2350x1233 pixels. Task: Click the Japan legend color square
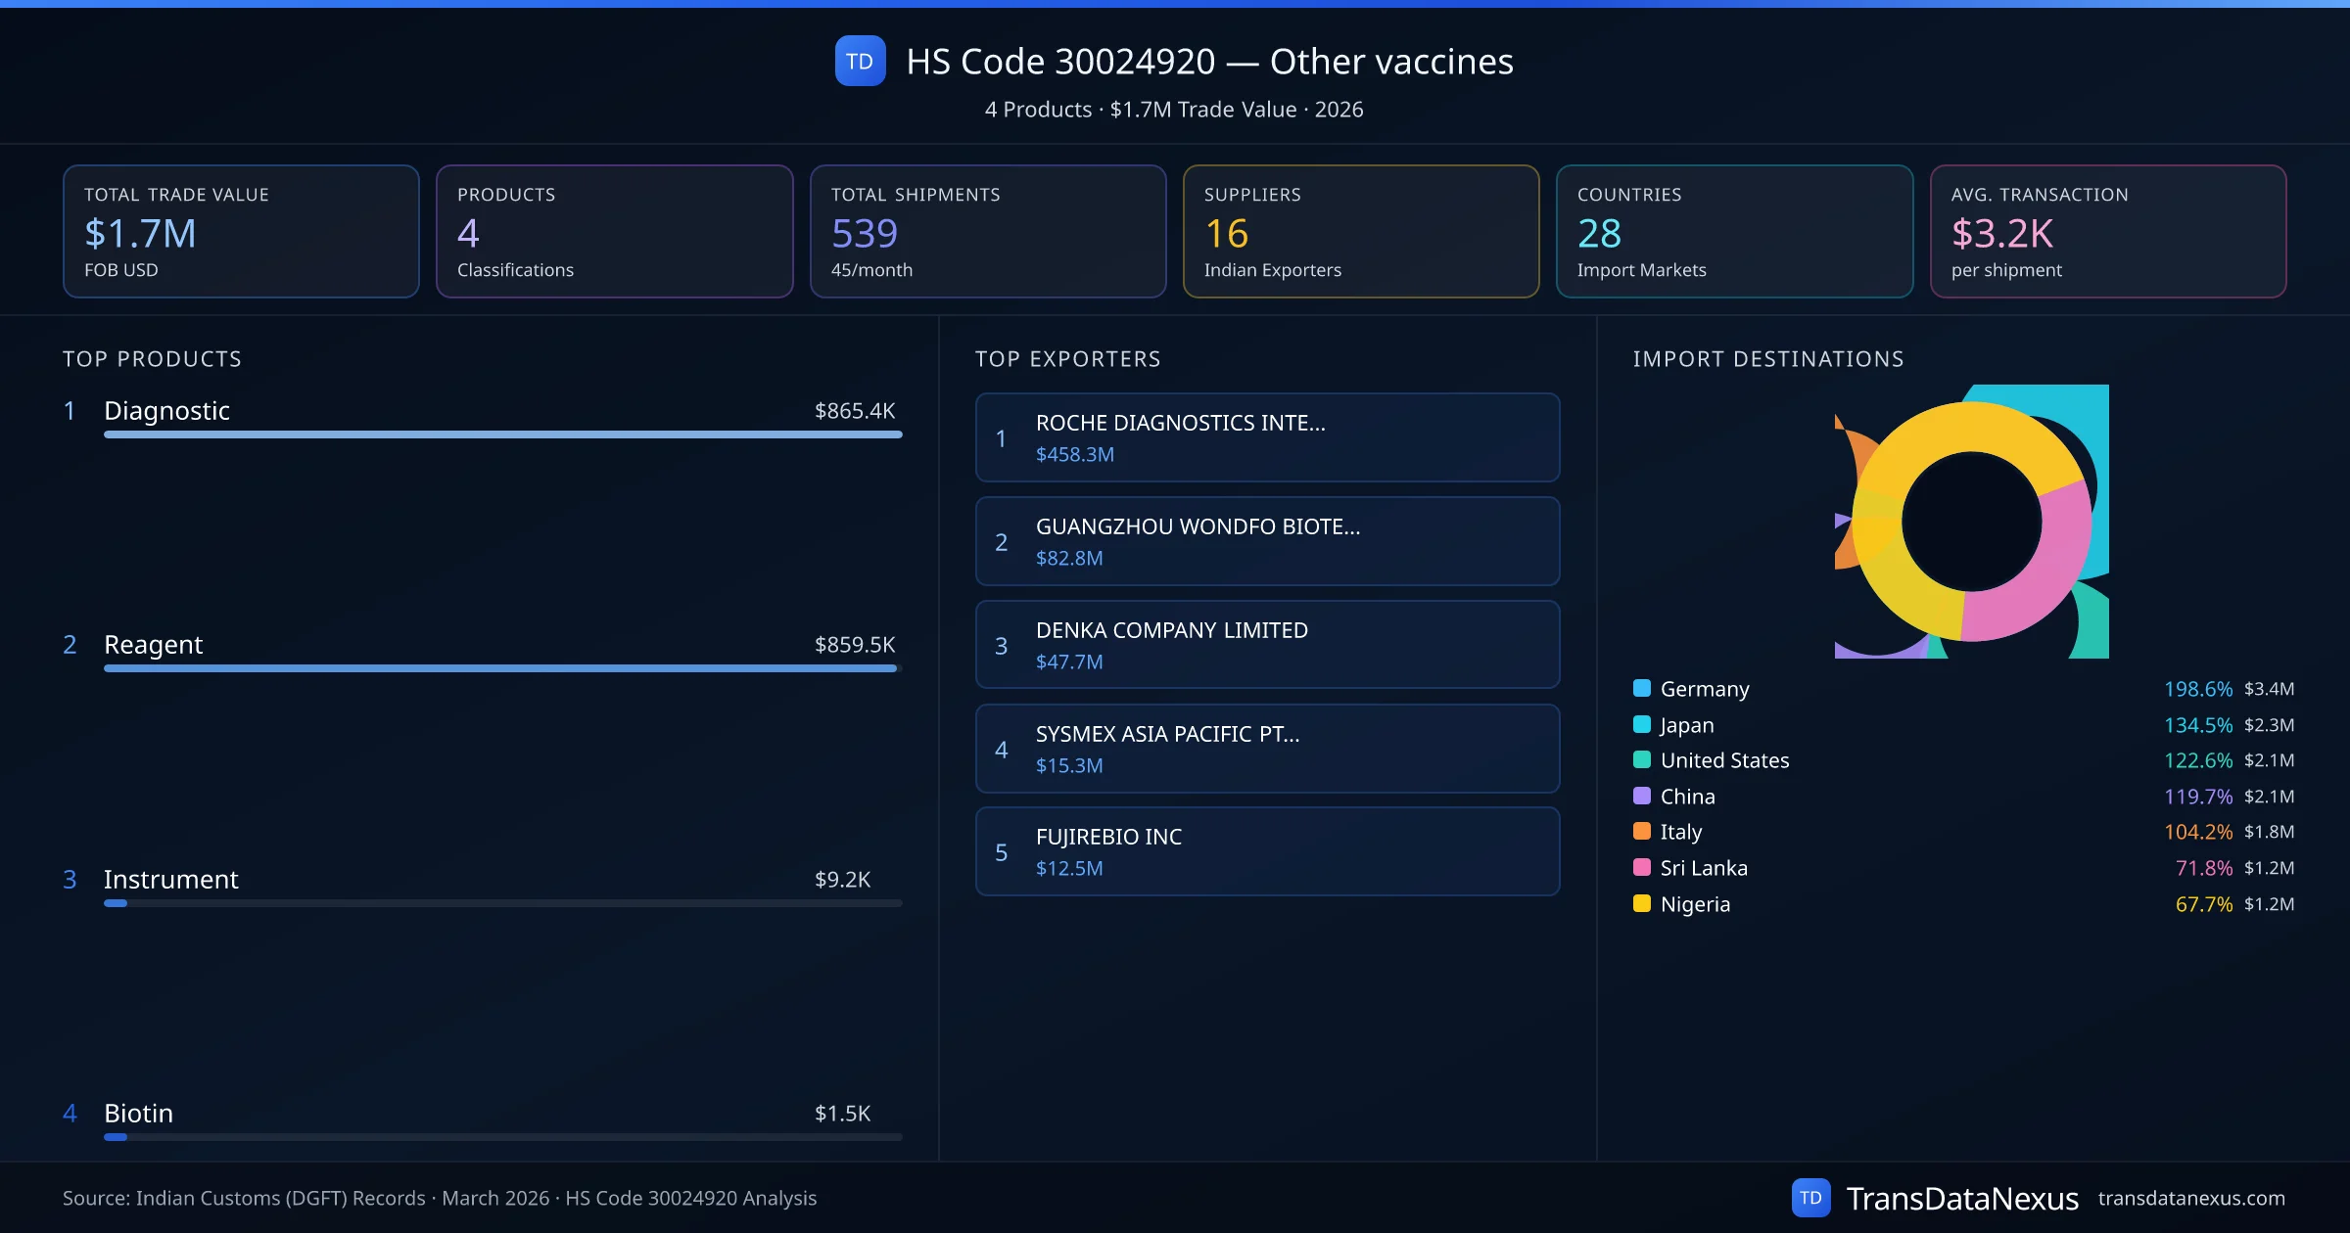[1642, 724]
